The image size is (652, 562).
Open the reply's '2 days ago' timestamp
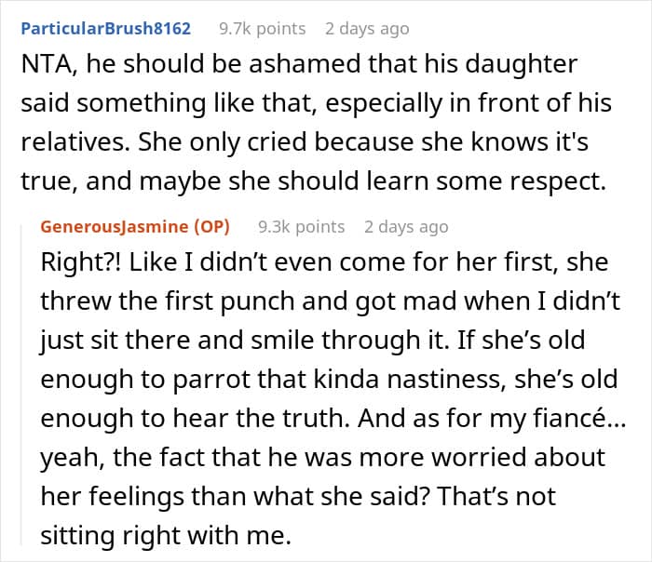point(406,227)
